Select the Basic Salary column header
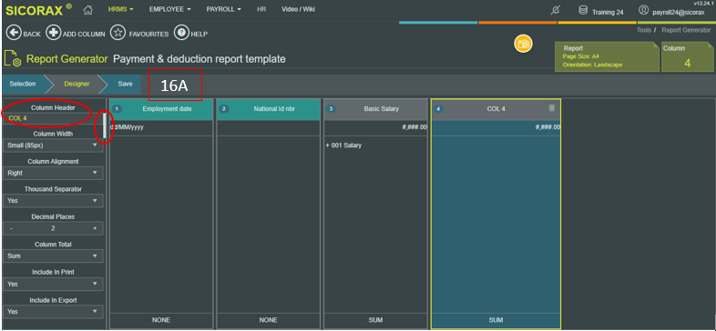 pyautogui.click(x=375, y=109)
